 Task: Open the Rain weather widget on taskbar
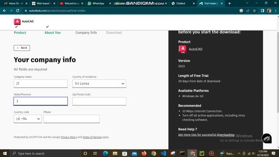pos(227,154)
